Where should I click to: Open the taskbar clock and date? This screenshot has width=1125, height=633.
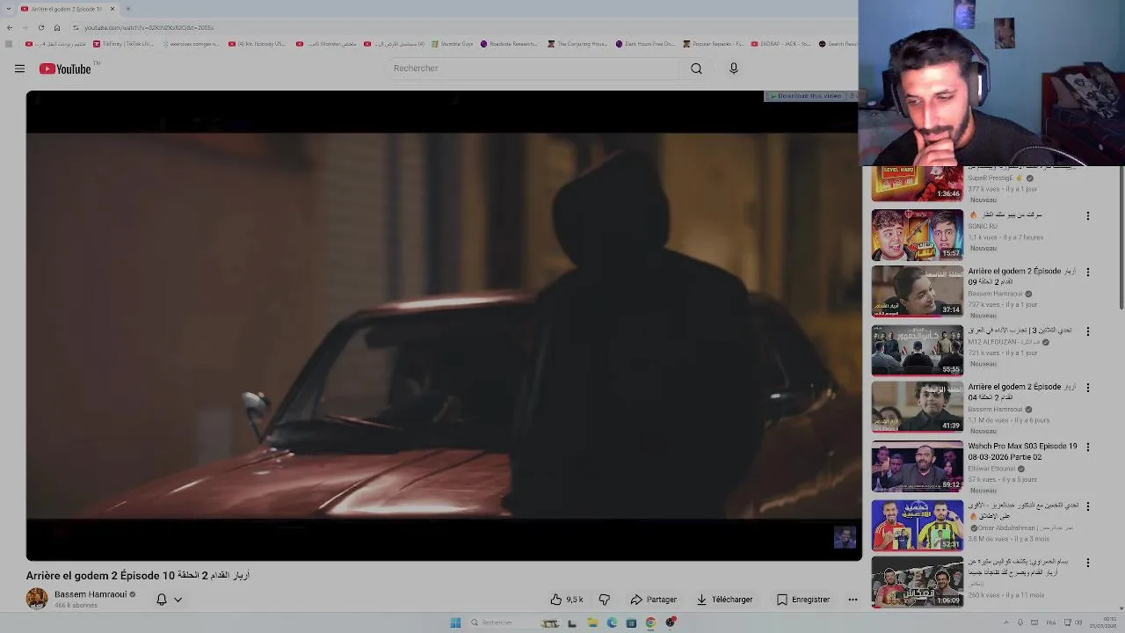[1104, 623]
